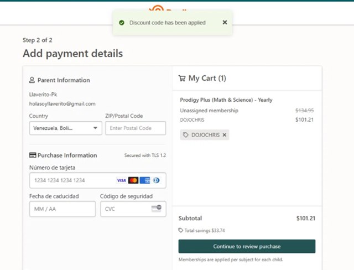Click the Parent Information person icon
Image resolution: width=354 pixels, height=270 pixels.
coord(32,80)
